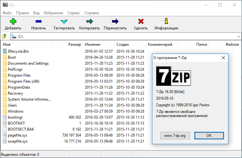Click the 2016-05-10 date in About dialog
242x158 pixels.
coord(165,98)
